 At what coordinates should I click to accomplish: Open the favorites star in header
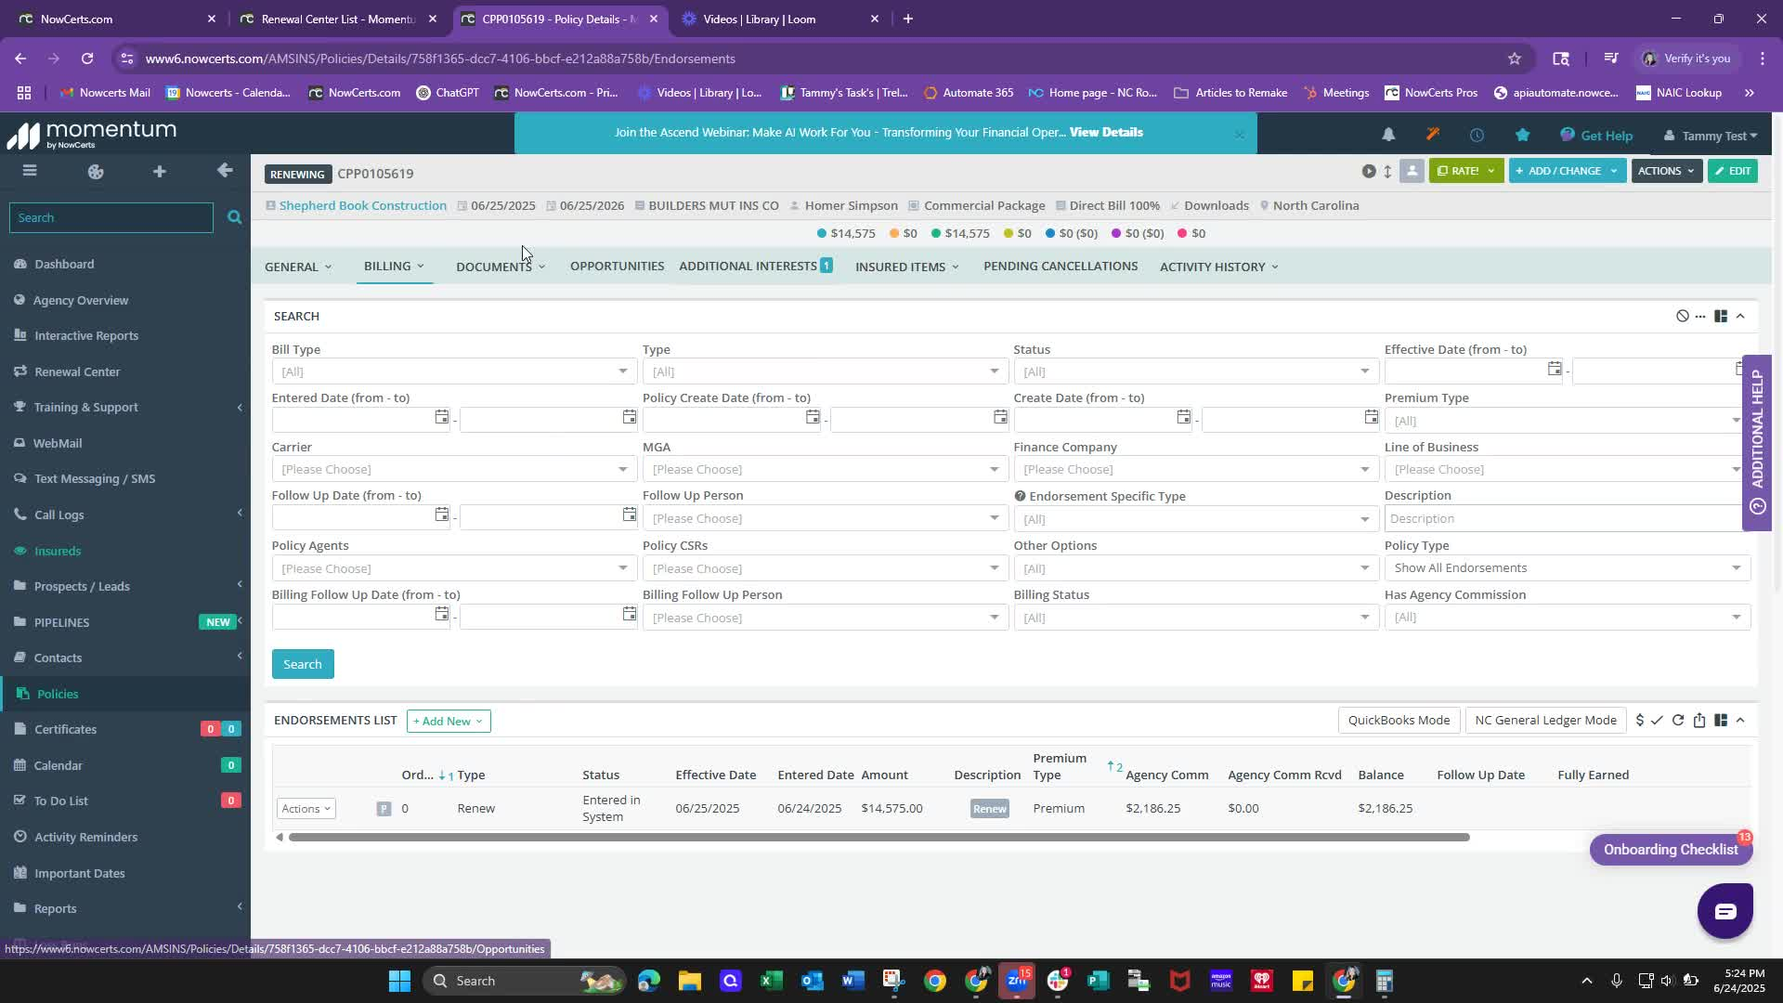(x=1522, y=135)
